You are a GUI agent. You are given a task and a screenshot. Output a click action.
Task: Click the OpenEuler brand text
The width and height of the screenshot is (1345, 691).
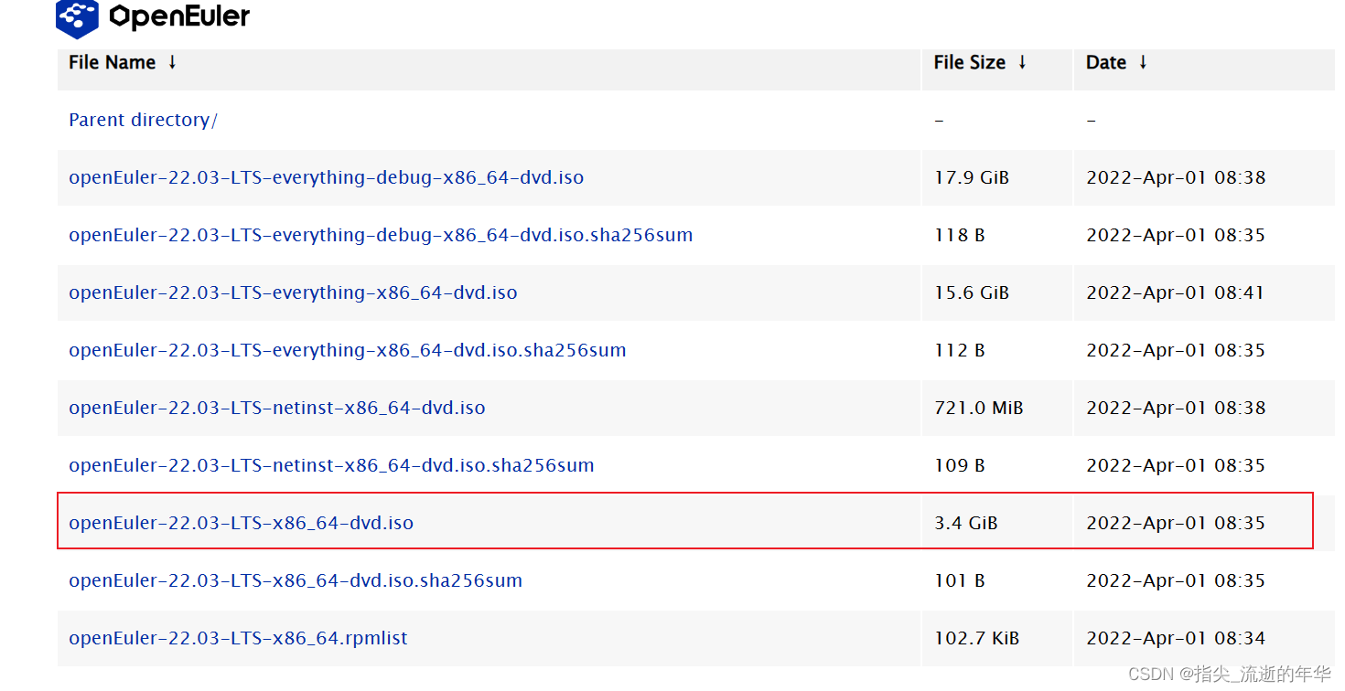tap(179, 17)
